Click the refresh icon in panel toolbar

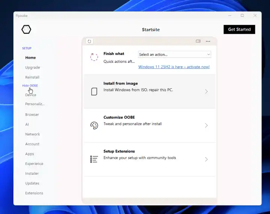pos(89,41)
